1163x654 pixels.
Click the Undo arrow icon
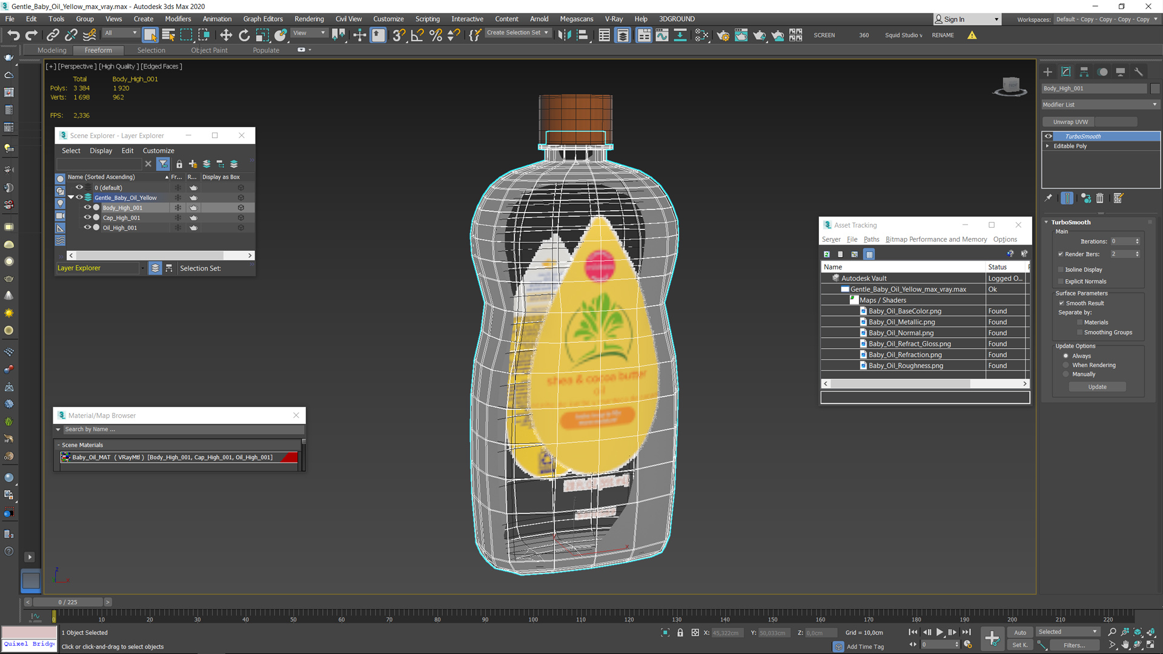[13, 35]
